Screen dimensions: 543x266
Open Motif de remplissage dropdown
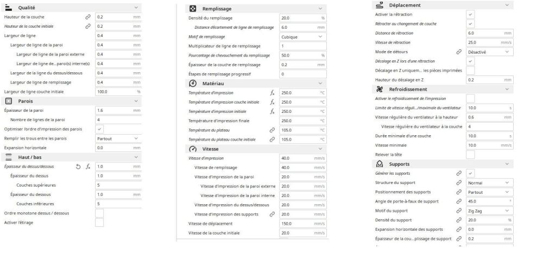(x=302, y=37)
